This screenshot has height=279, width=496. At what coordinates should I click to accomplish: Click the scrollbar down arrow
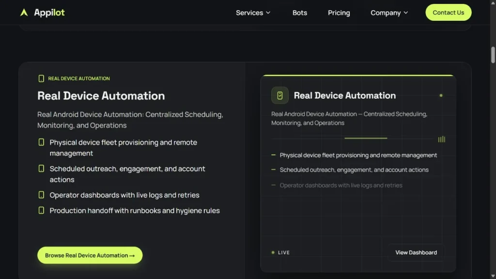pyautogui.click(x=493, y=276)
